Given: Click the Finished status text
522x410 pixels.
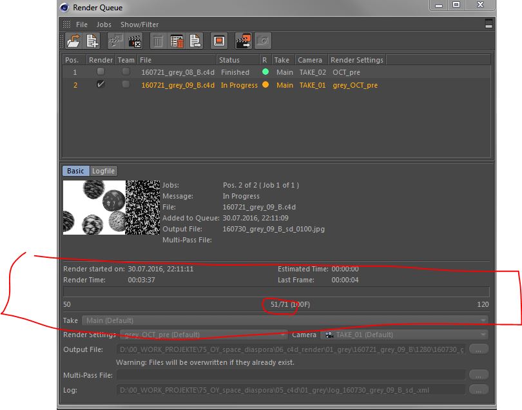Looking at the screenshot, I should coord(235,72).
